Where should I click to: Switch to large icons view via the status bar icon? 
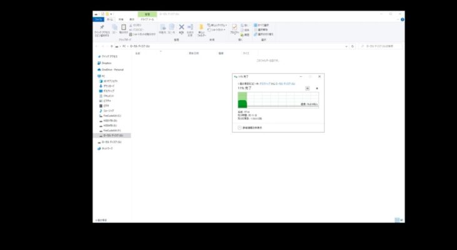coord(401,220)
